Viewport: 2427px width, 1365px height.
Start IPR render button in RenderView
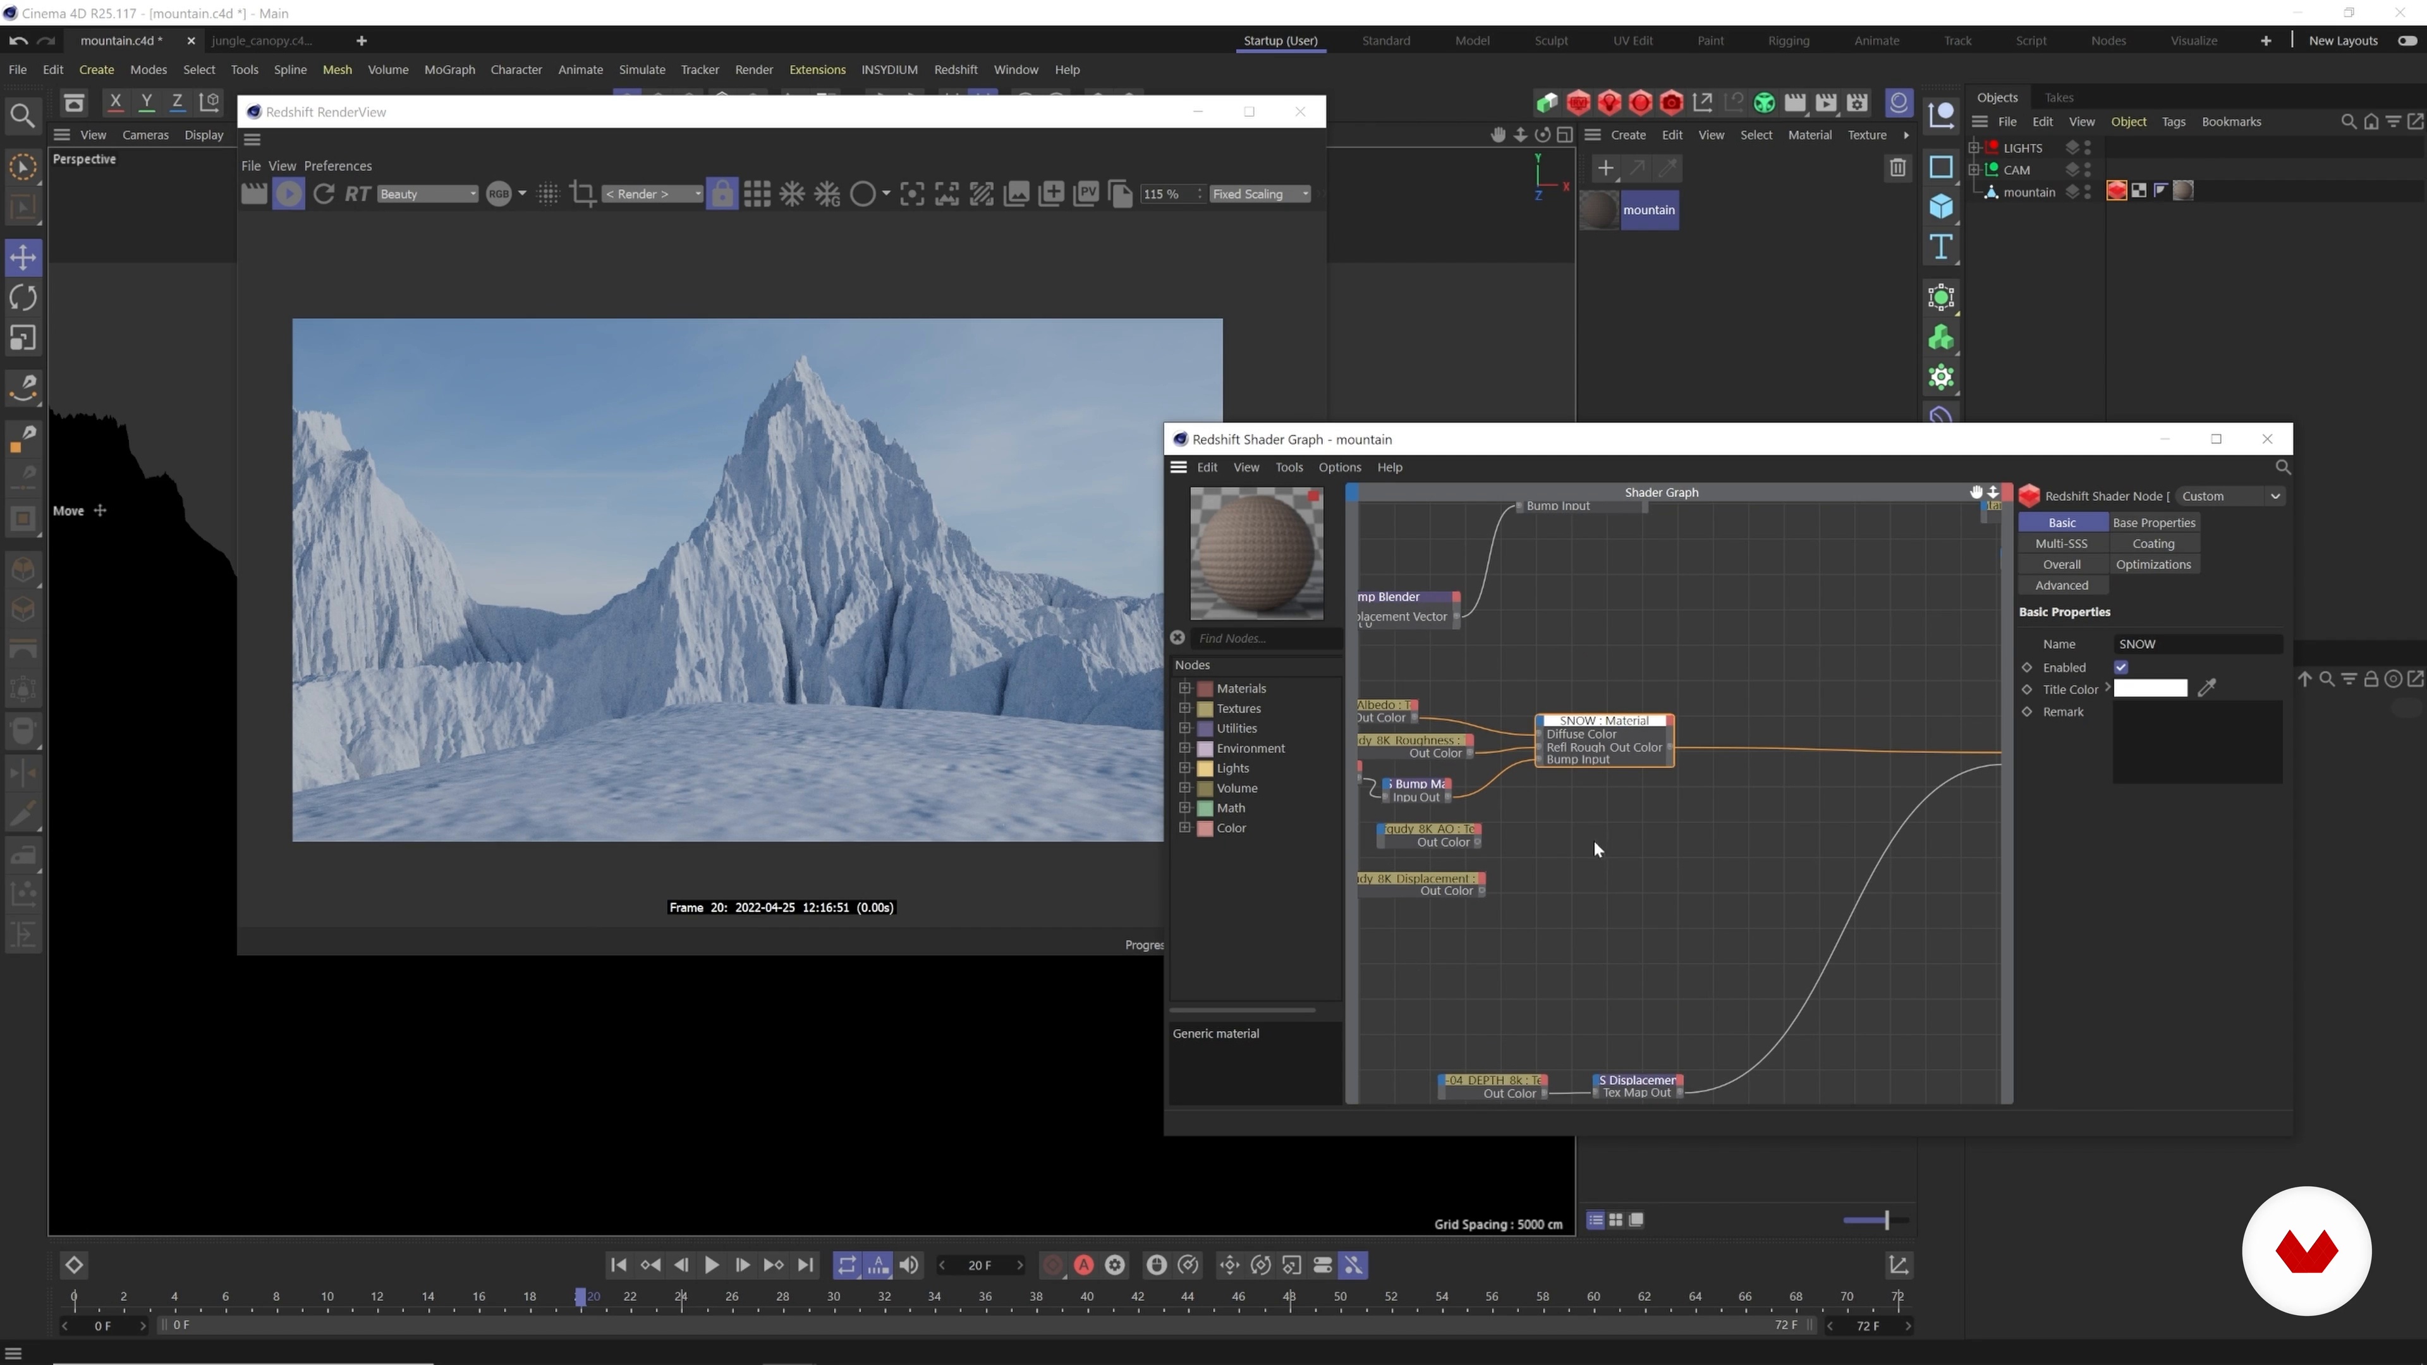point(288,194)
